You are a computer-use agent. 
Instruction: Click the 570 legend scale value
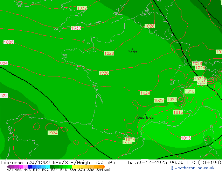click(82, 170)
